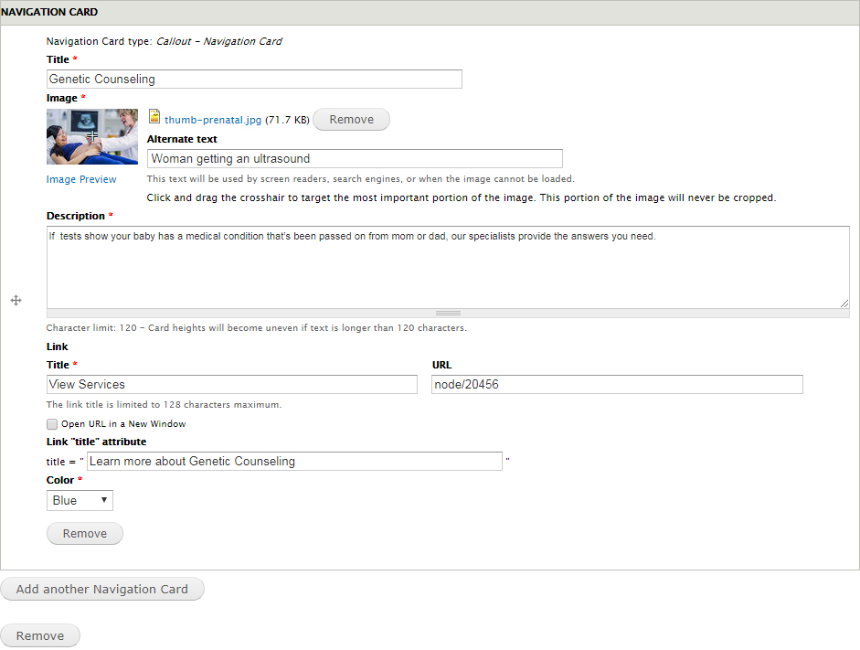This screenshot has height=650, width=860.
Task: Click the Alternate text input field
Action: tap(355, 158)
